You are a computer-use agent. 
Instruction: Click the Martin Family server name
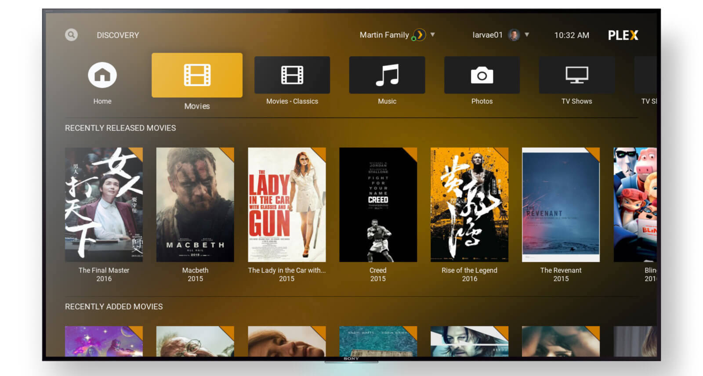coord(384,35)
